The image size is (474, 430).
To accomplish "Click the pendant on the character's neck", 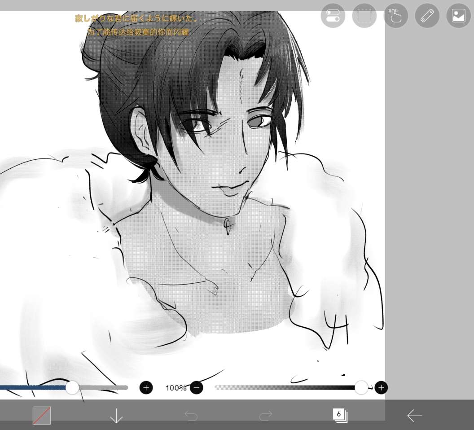I will pos(228,226).
